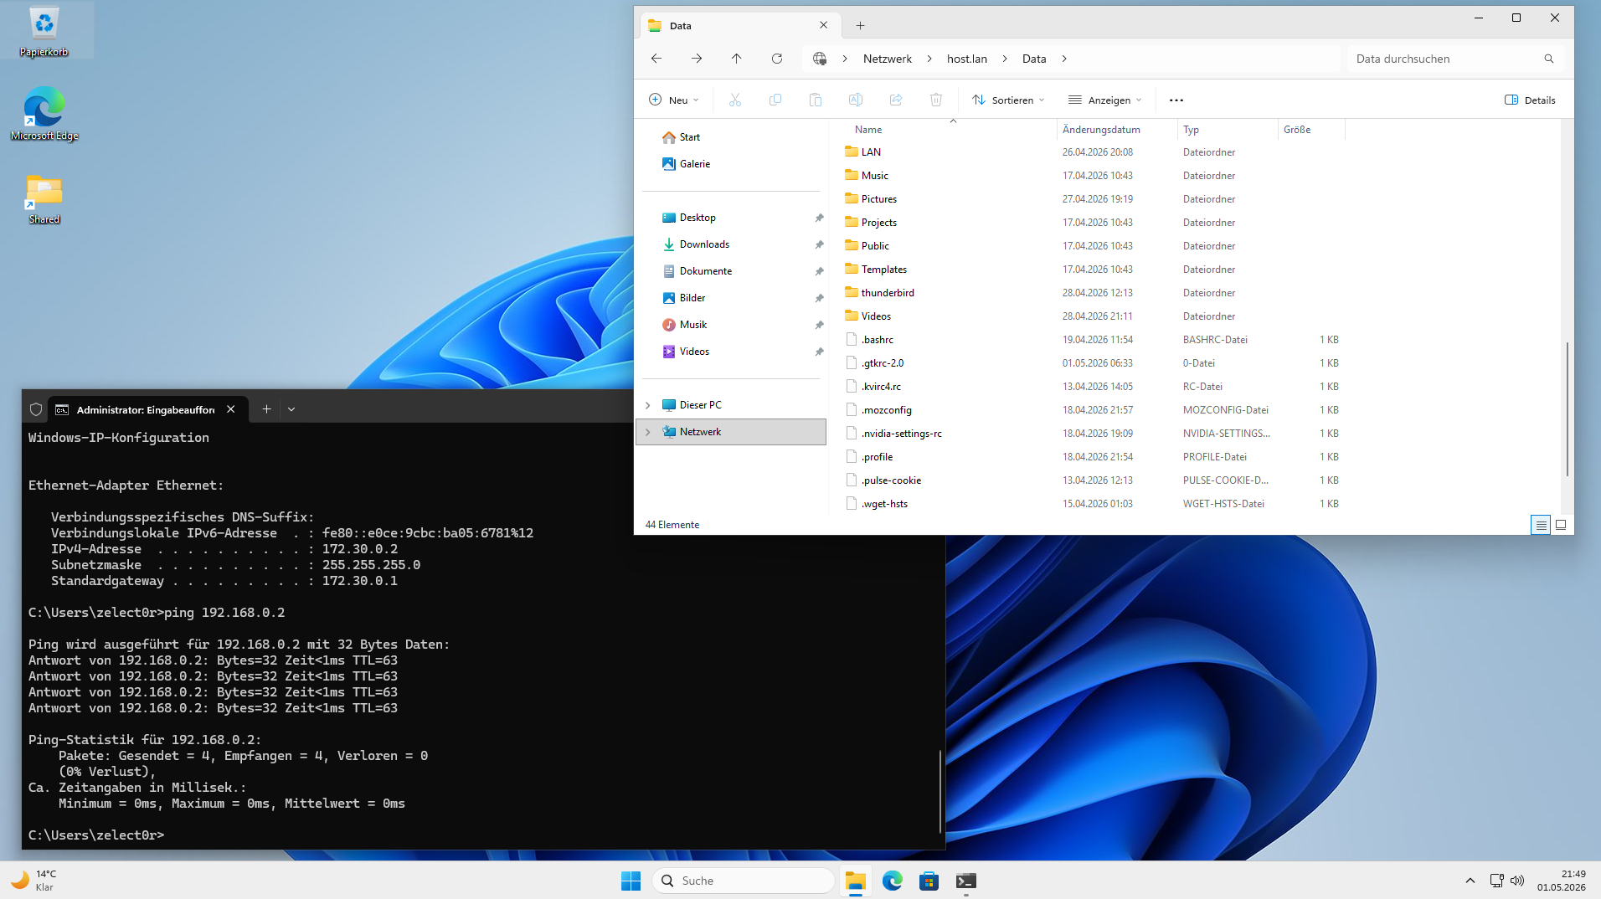Open the volume tray icon
Screen dimensions: 1601x899
[x=1516, y=881]
